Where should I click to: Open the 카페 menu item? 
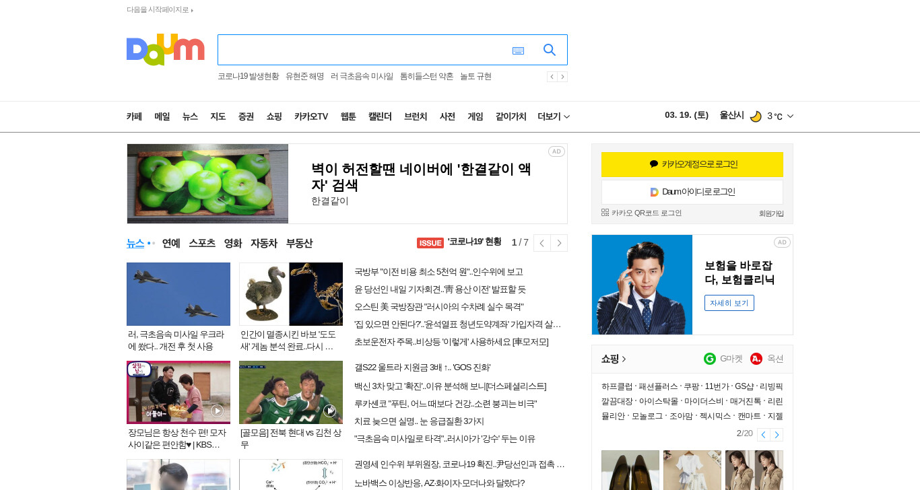[x=134, y=116]
